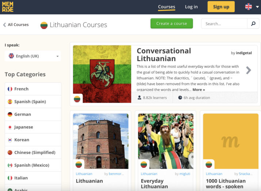
Task: Click the Sign up button
Action: [x=221, y=7]
